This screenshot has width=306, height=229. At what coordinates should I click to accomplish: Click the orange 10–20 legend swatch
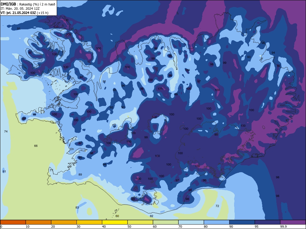39,222
